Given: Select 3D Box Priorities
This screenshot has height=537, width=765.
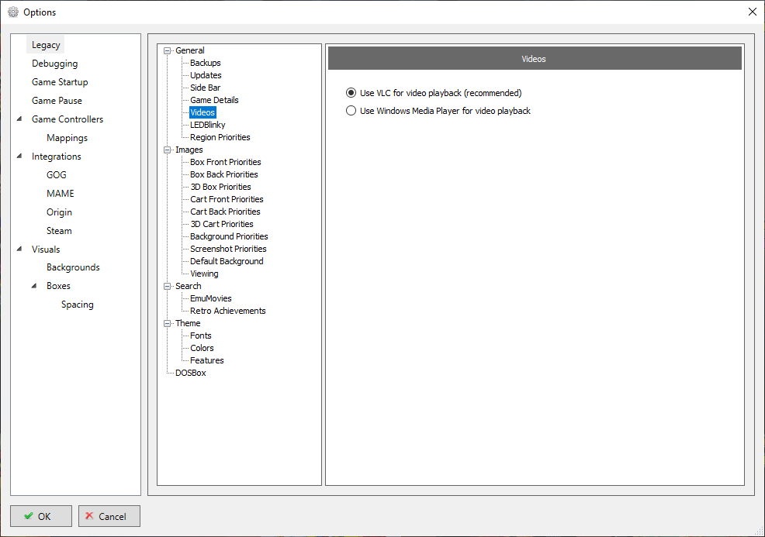Looking at the screenshot, I should click(220, 187).
